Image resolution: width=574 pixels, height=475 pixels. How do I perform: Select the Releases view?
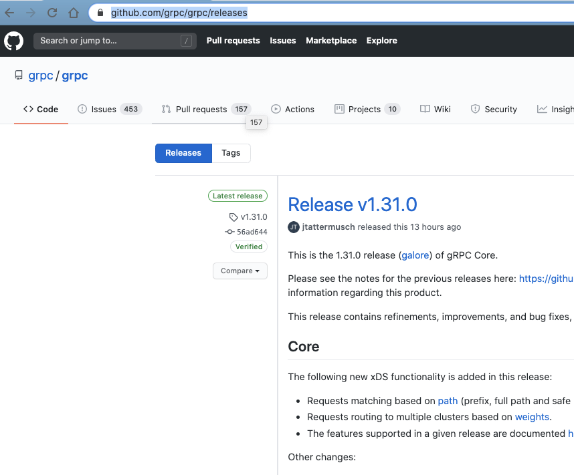click(183, 153)
